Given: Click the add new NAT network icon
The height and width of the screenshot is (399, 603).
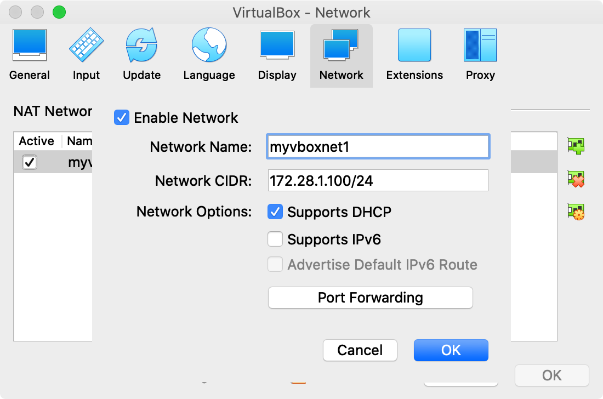Looking at the screenshot, I should pyautogui.click(x=576, y=146).
